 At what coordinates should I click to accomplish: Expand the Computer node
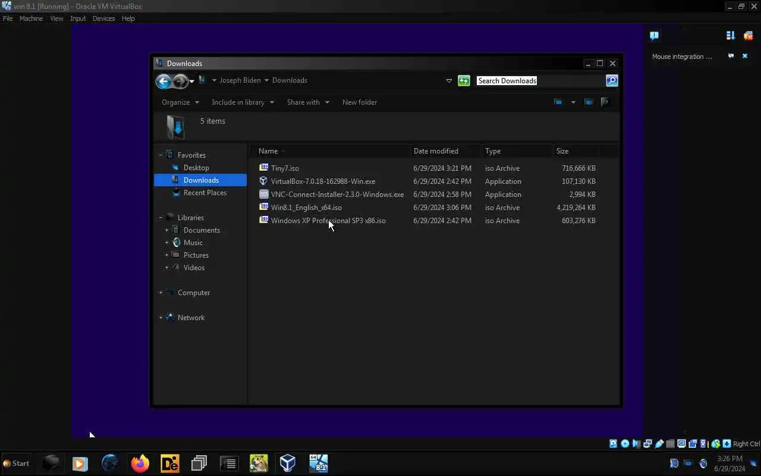click(161, 293)
